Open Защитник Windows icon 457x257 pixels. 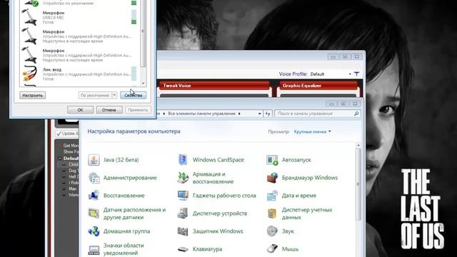click(x=183, y=231)
